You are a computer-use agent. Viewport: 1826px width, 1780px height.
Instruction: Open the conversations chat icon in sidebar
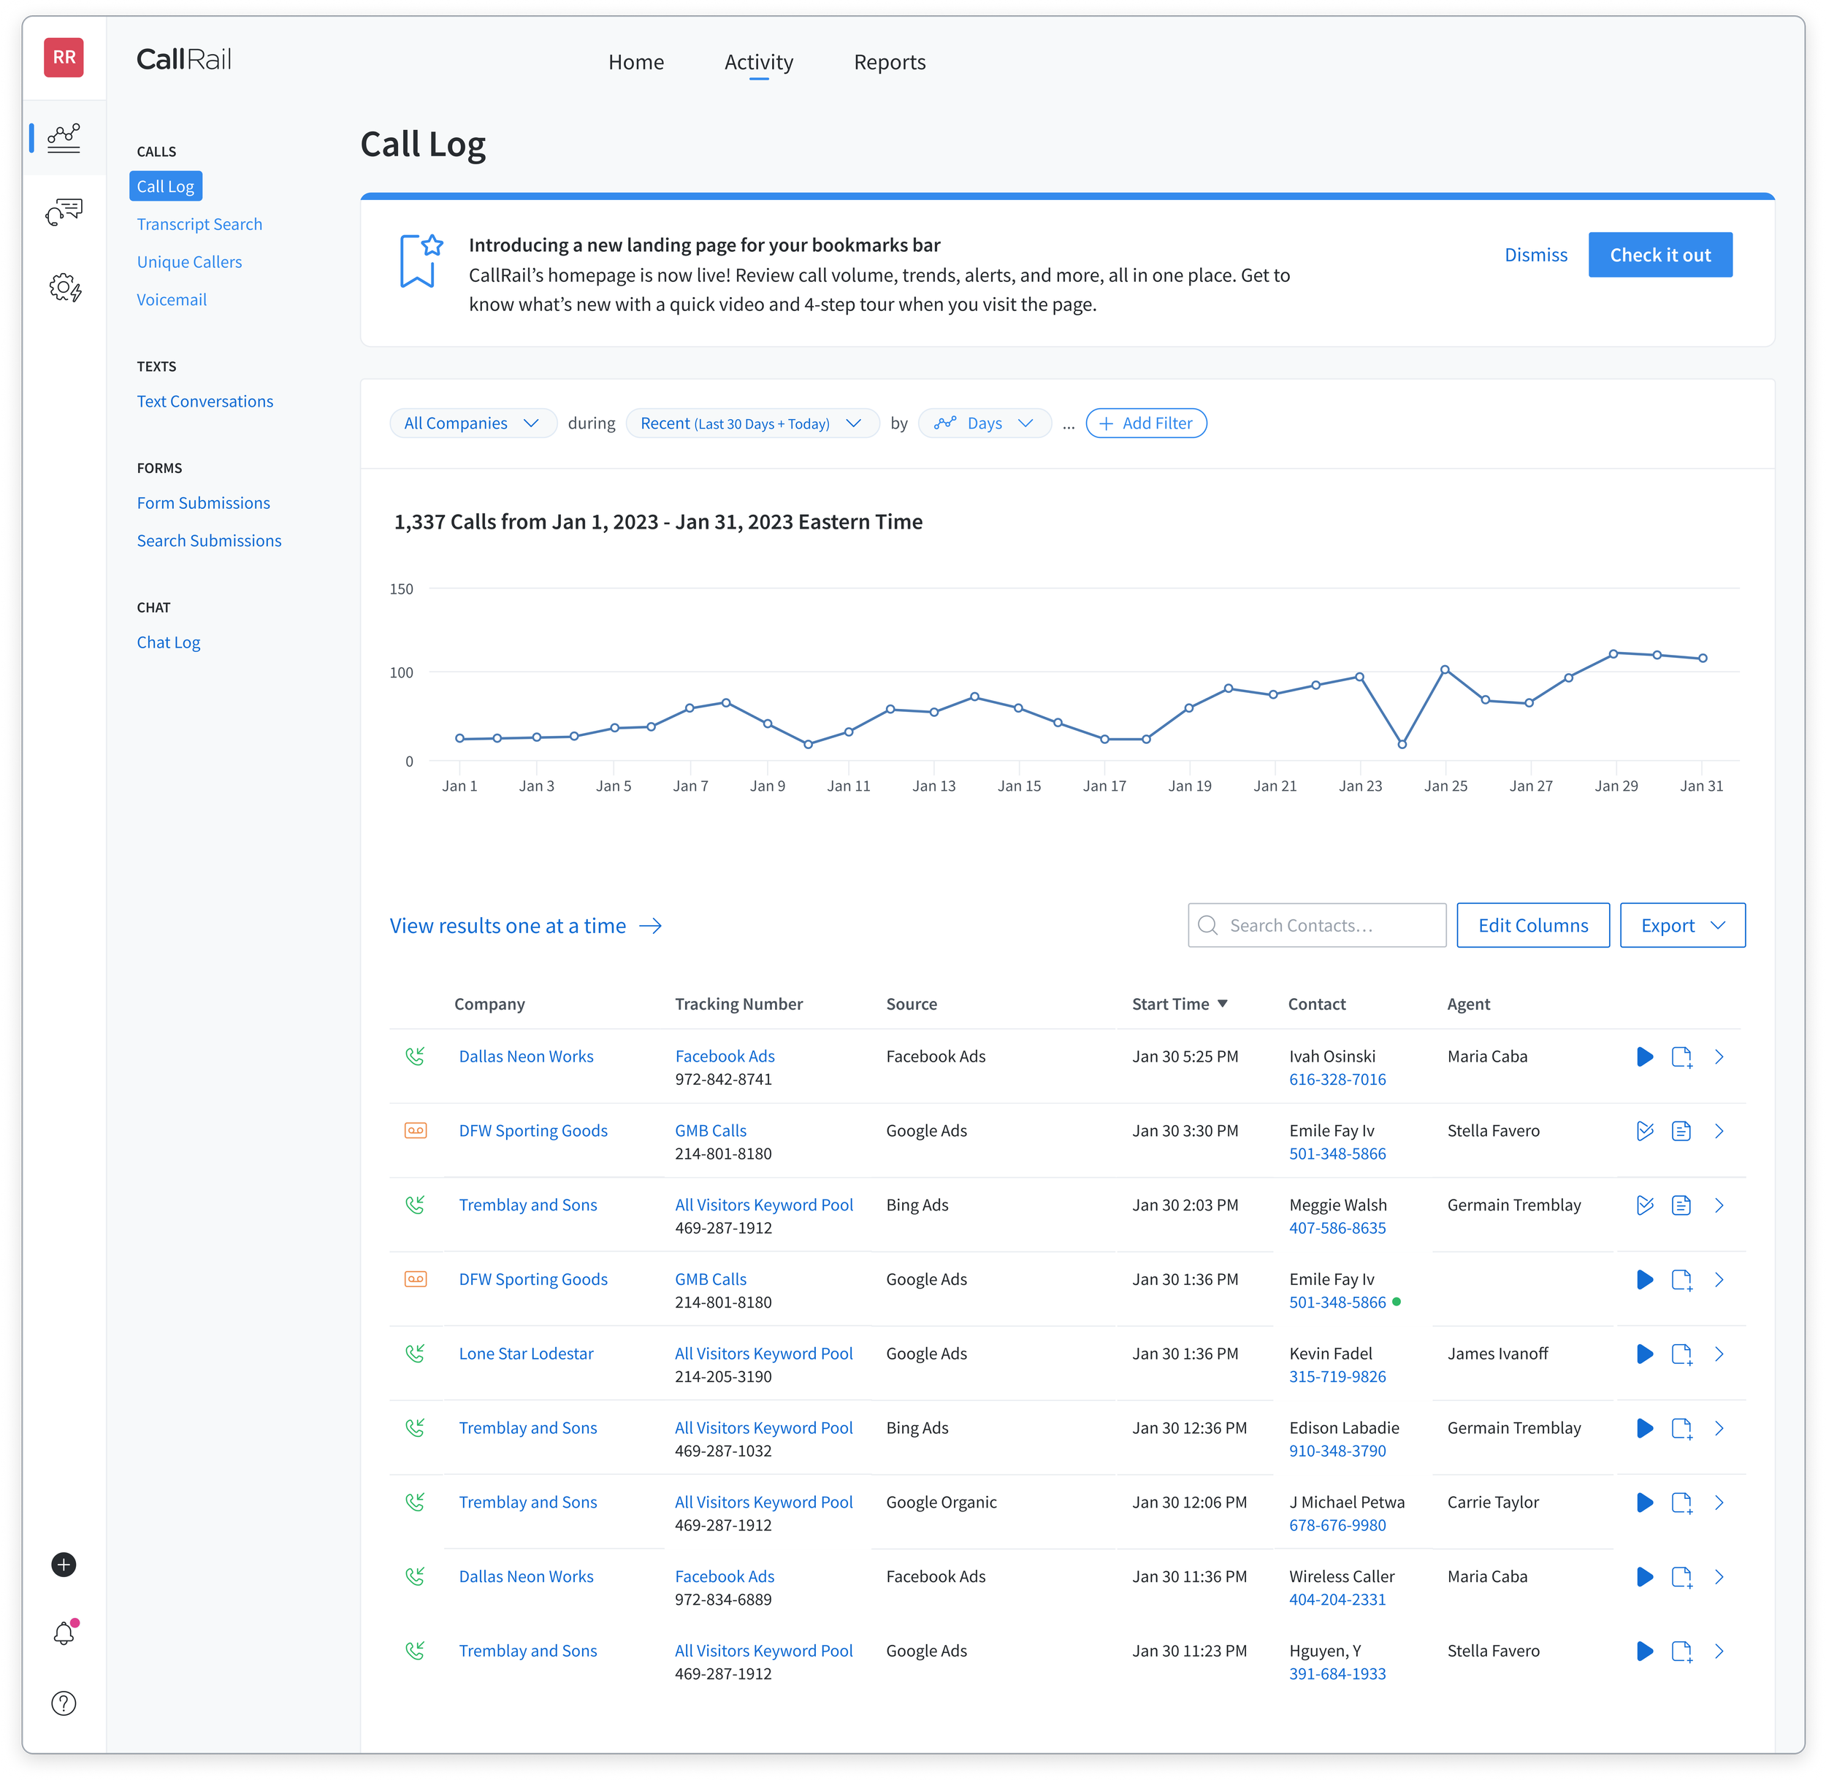(x=64, y=212)
